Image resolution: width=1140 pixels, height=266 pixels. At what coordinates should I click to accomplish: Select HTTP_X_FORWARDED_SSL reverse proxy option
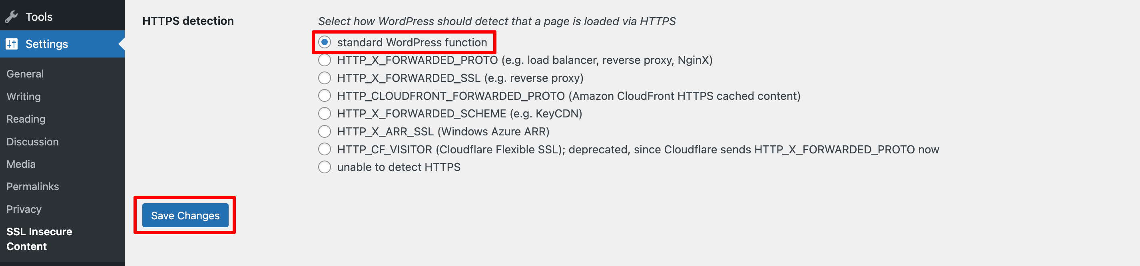(x=325, y=78)
